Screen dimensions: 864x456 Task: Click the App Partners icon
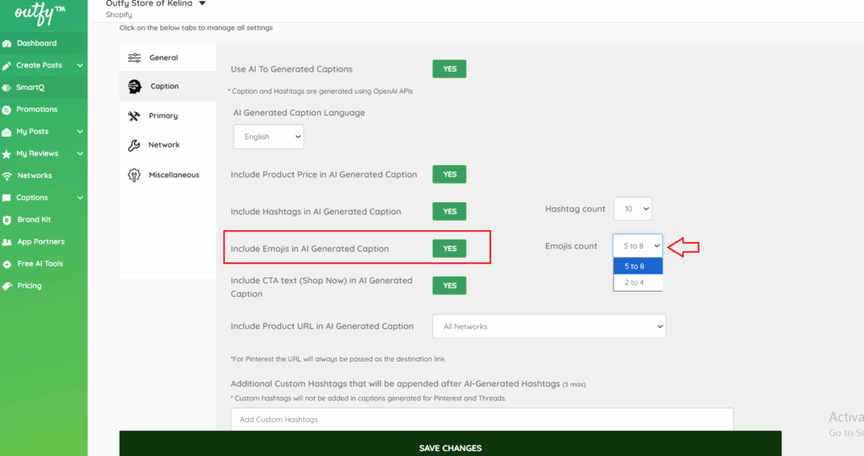[x=8, y=242]
